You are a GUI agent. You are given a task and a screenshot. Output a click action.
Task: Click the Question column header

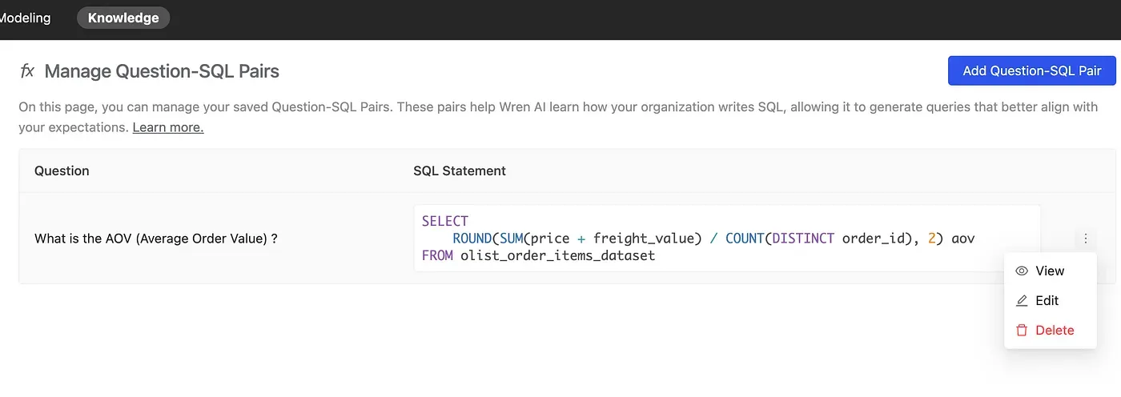coord(62,170)
